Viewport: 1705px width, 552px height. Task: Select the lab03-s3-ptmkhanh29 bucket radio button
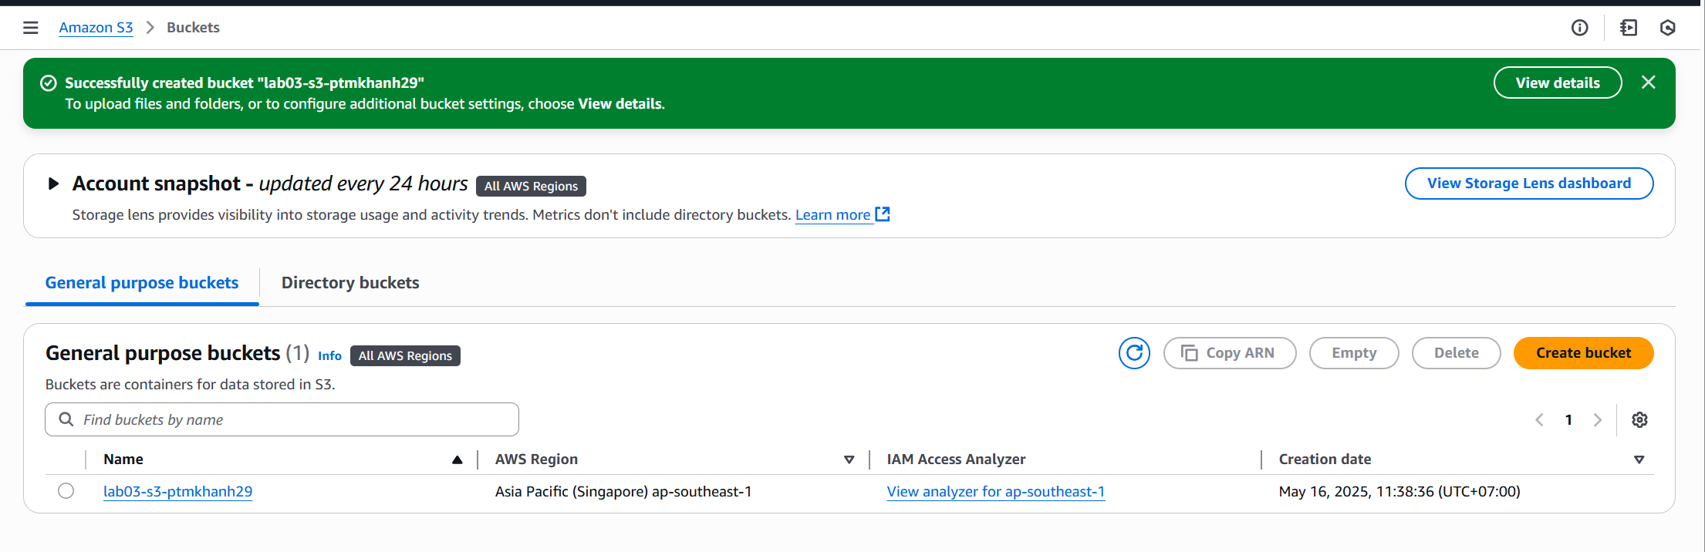[x=66, y=491]
